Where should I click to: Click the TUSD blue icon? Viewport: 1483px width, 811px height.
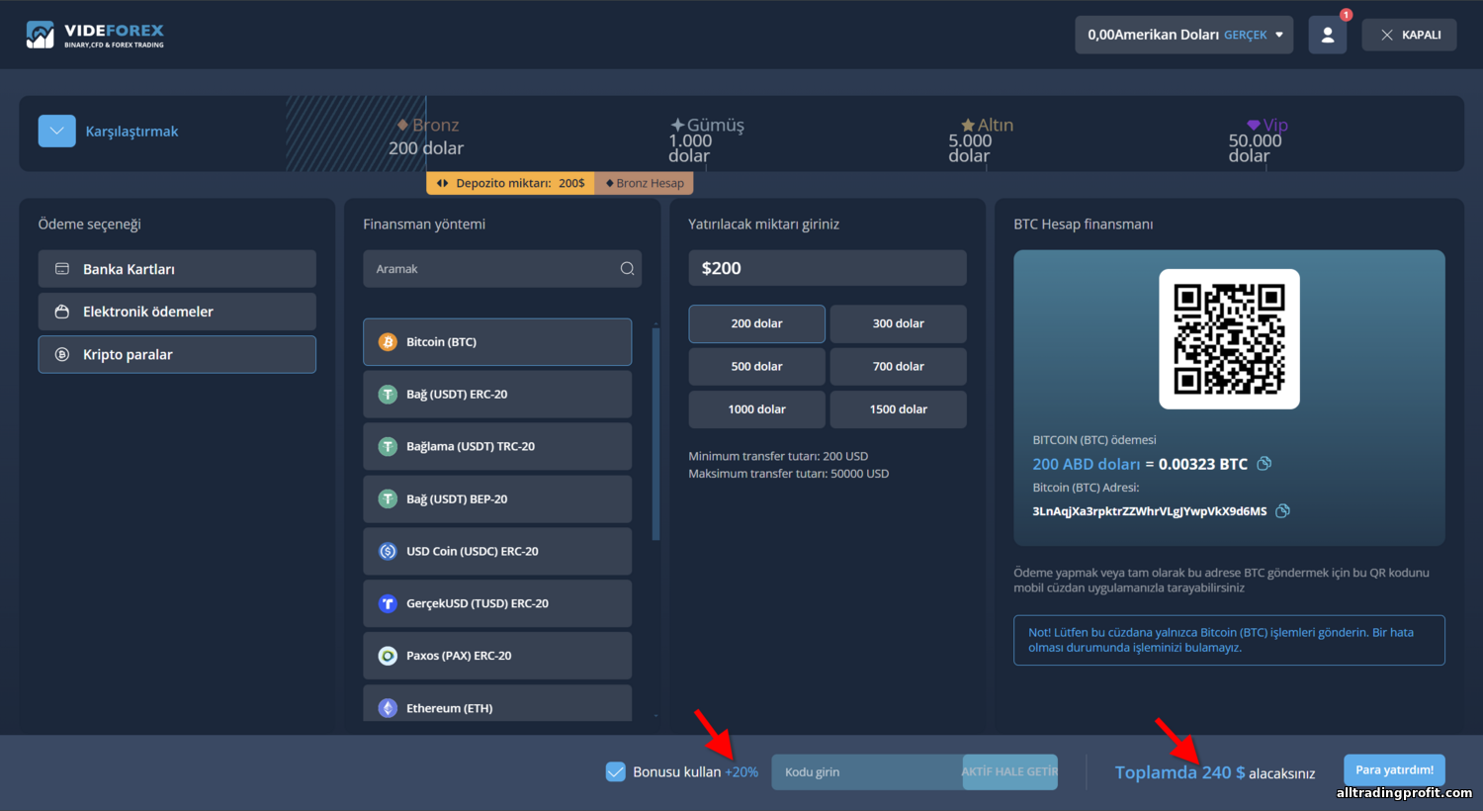tap(388, 603)
